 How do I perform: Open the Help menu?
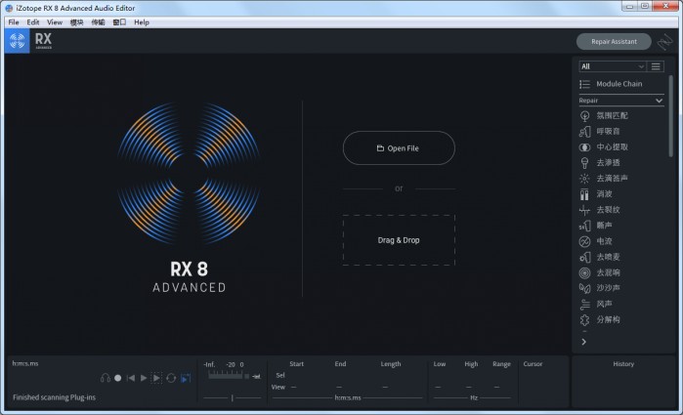(x=142, y=22)
